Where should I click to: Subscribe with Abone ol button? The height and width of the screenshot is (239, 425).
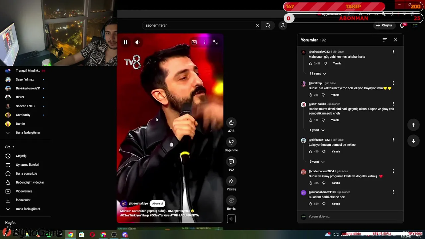tap(157, 203)
